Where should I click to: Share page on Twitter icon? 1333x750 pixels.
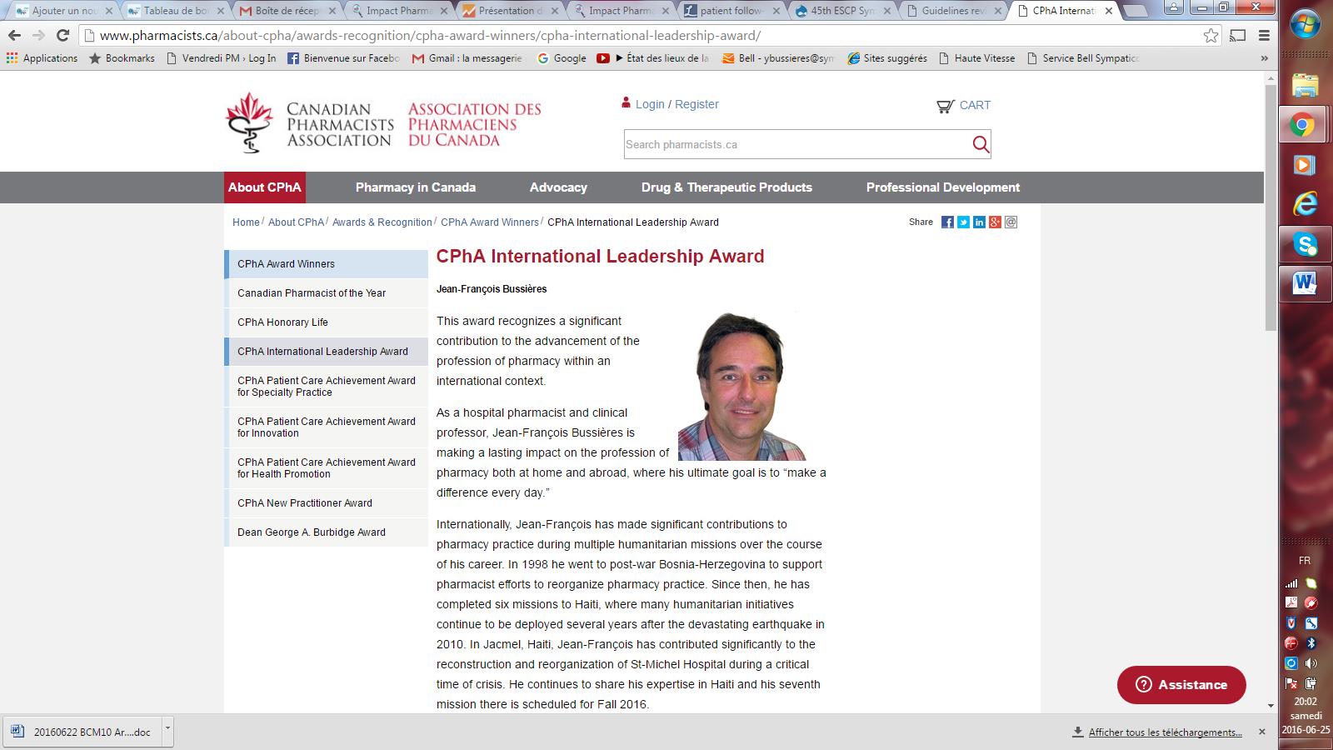tap(963, 222)
